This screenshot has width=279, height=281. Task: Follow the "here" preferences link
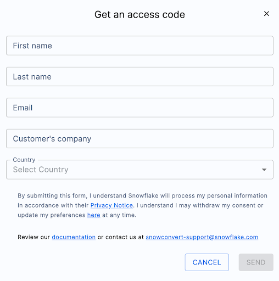point(94,215)
